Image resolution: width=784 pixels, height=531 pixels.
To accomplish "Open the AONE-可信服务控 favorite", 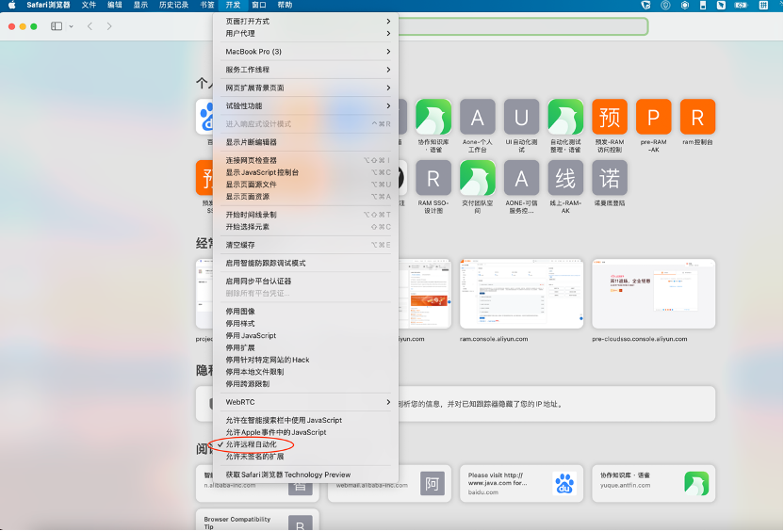I will (x=521, y=178).
